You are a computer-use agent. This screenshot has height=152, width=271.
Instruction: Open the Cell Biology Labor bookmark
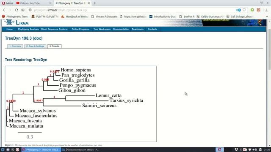pyautogui.click(x=240, y=16)
